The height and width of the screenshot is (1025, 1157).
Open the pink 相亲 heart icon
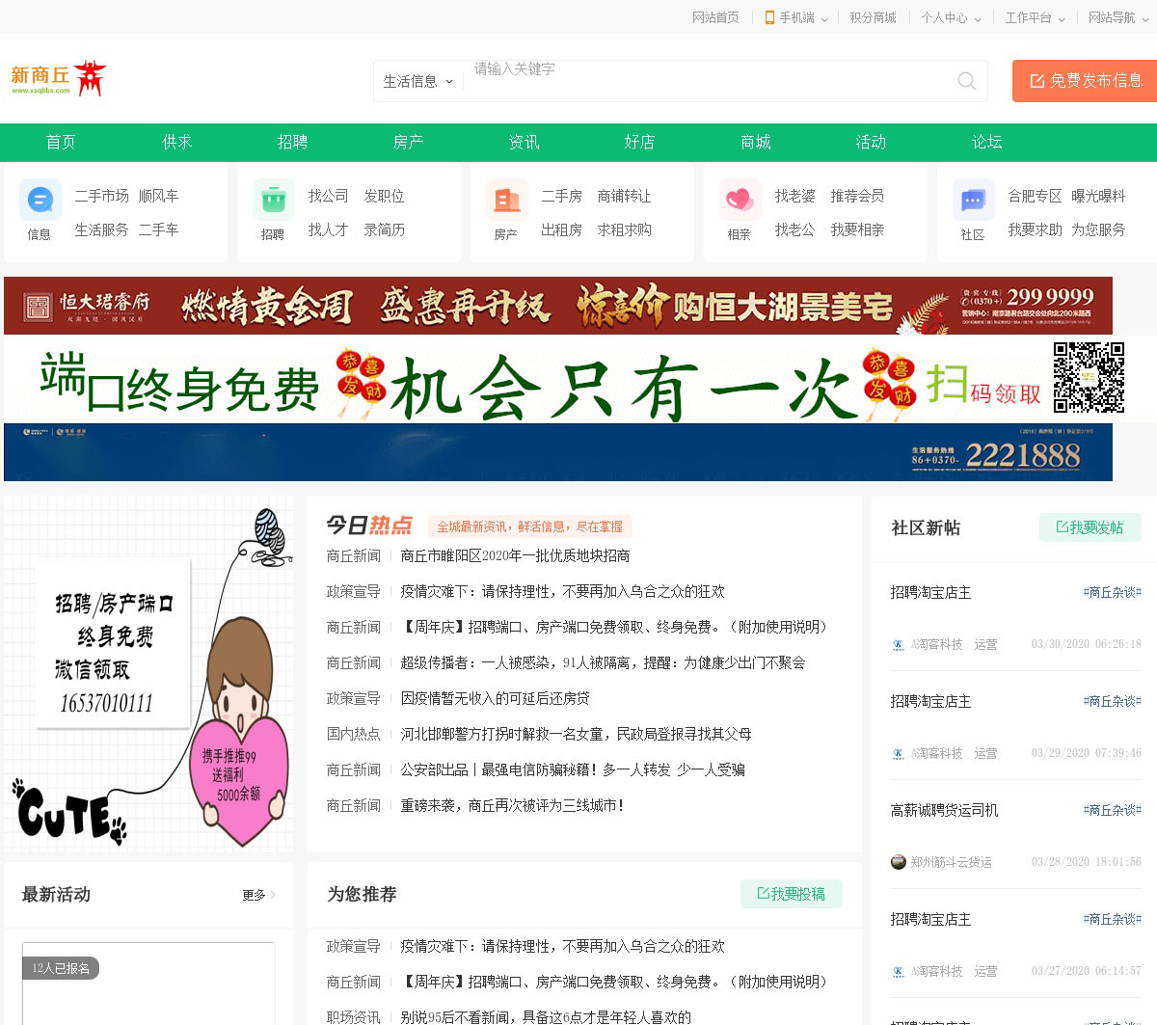click(x=740, y=200)
